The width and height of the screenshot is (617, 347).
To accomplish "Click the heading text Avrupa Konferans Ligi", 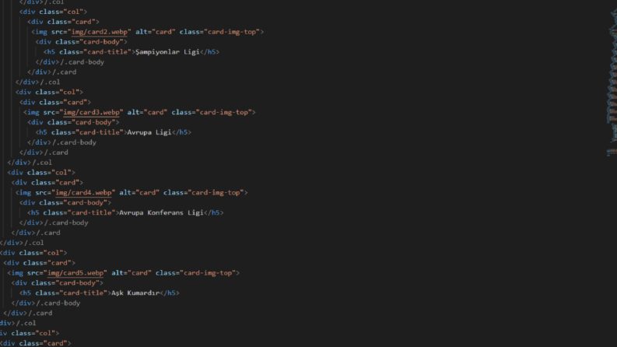I will click(161, 212).
